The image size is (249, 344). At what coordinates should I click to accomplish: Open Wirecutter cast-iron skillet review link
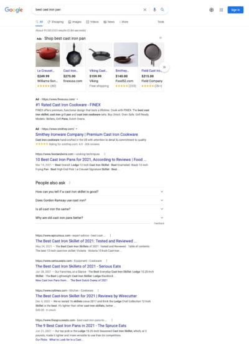click(x=86, y=296)
